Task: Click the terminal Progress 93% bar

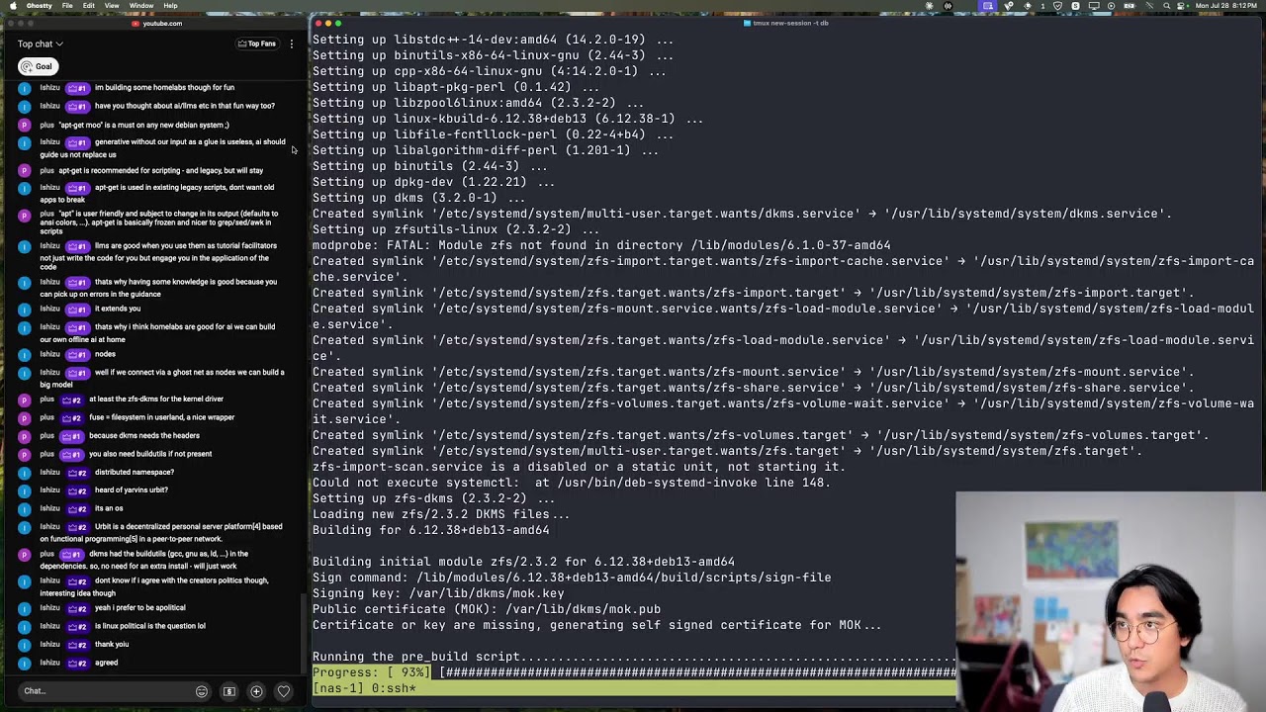Action: (634, 672)
